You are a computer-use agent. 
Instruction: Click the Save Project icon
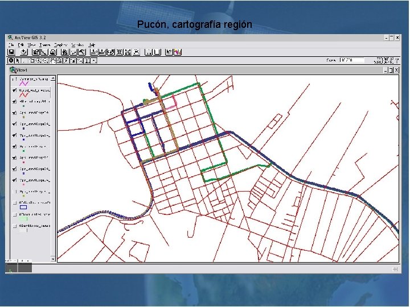(x=11, y=52)
